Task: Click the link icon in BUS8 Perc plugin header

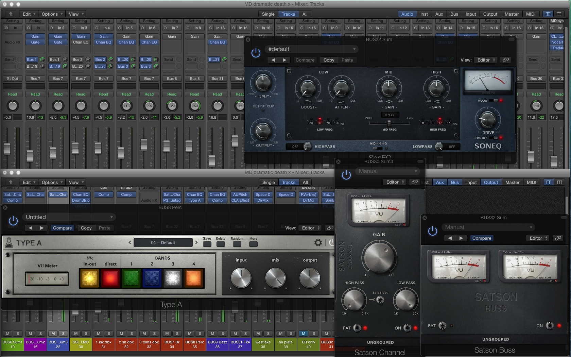Action: [x=330, y=228]
